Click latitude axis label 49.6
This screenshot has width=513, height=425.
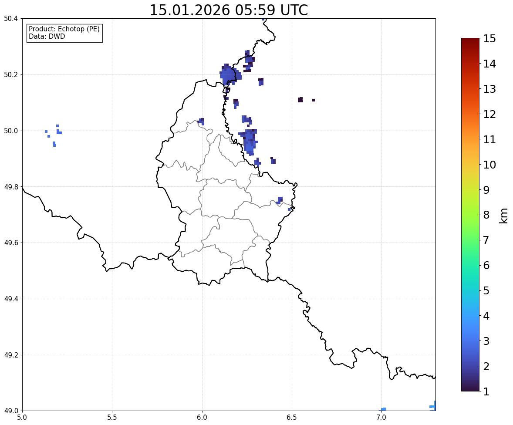click(x=11, y=243)
